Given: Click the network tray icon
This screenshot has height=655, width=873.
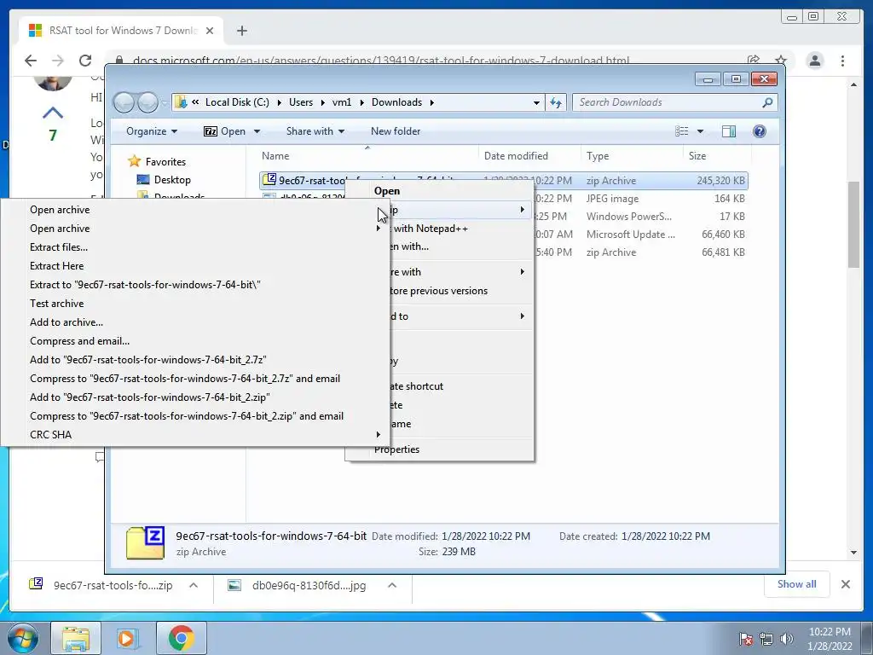Looking at the screenshot, I should tap(766, 640).
